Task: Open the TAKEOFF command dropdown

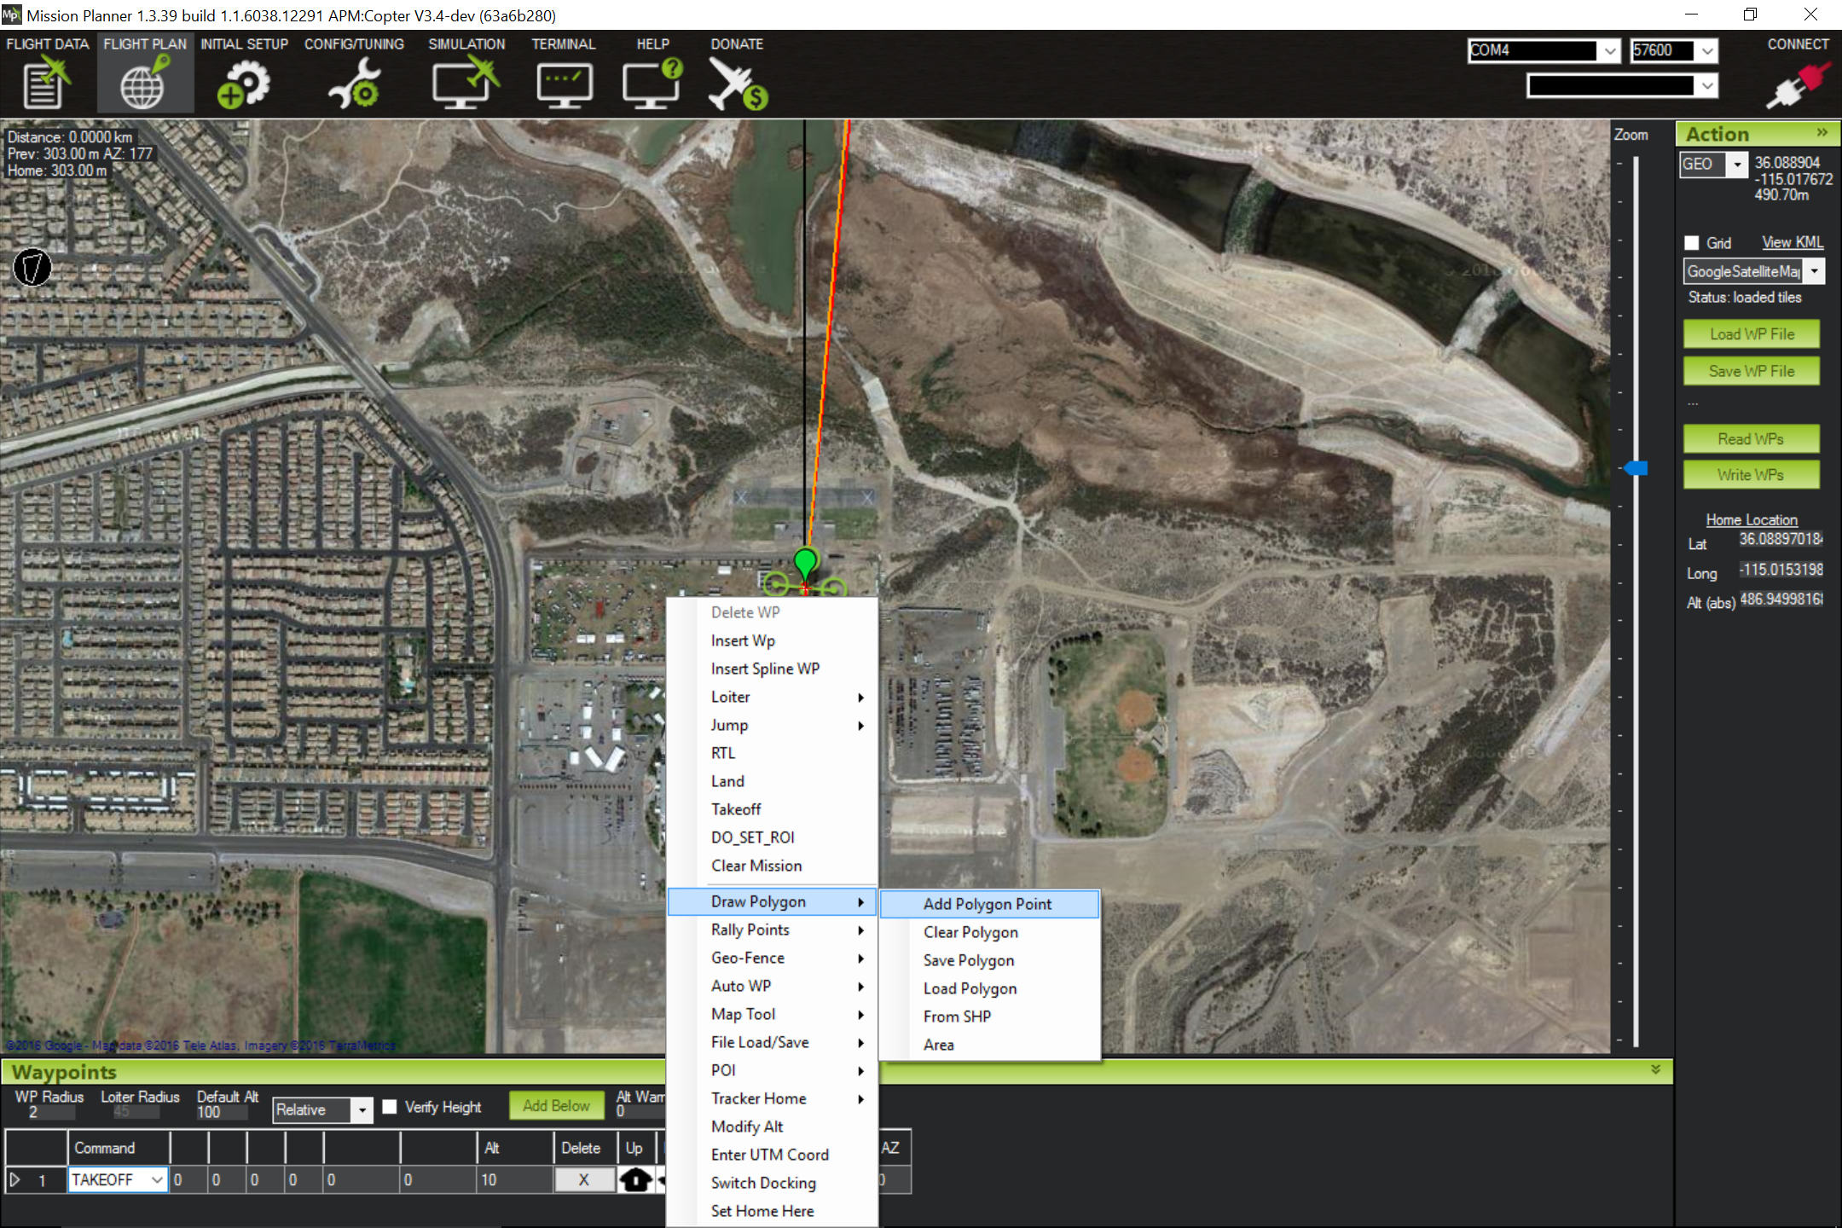Action: pos(157,1179)
